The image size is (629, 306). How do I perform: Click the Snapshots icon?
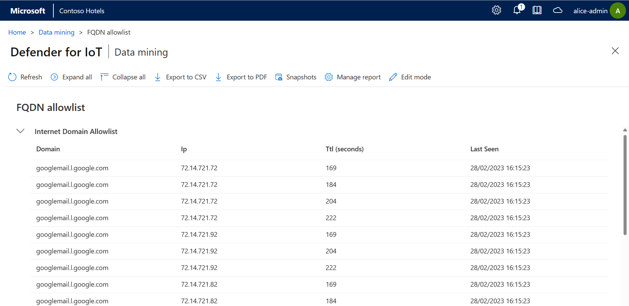[279, 77]
